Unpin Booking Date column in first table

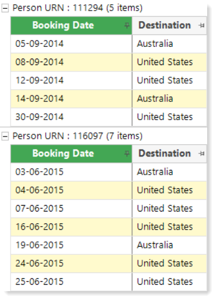[x=127, y=26]
